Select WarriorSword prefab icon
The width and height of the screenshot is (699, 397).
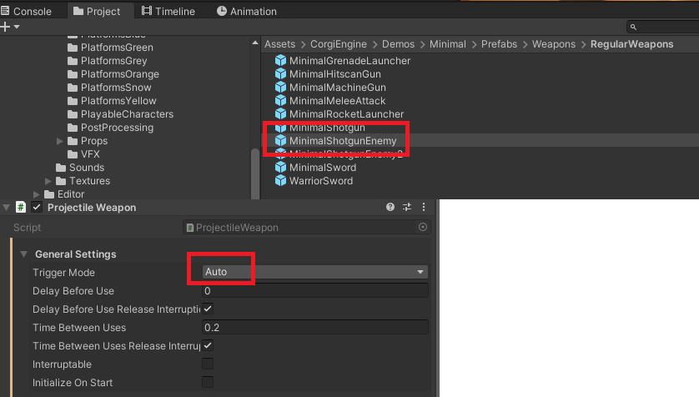tap(280, 180)
